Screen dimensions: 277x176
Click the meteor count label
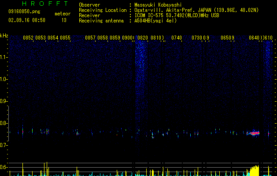(x=63, y=14)
